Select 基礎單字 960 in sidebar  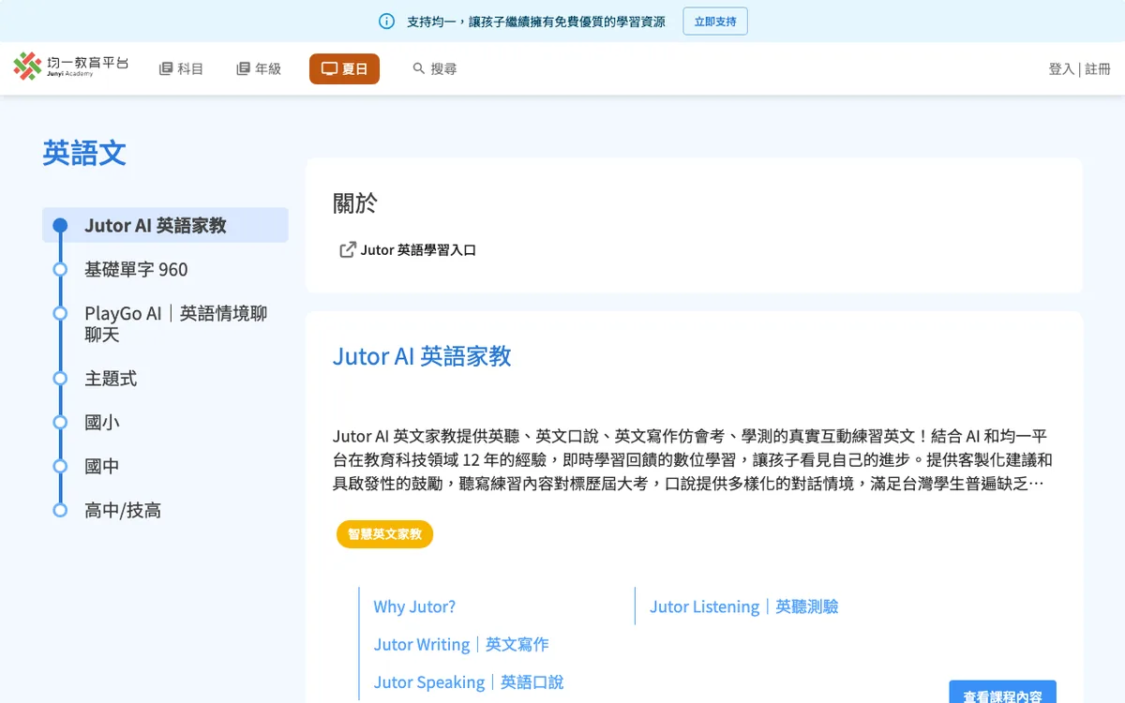tap(136, 269)
